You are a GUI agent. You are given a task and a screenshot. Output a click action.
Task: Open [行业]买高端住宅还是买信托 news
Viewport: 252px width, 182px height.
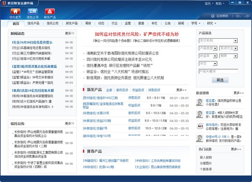31,48
